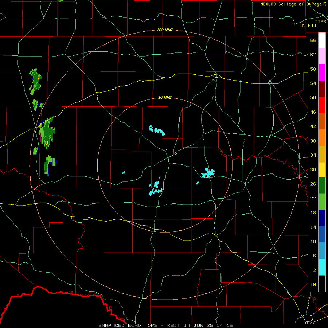Select the 100 NMI range ring label
Screen dimensions: 328x328
coord(165,30)
